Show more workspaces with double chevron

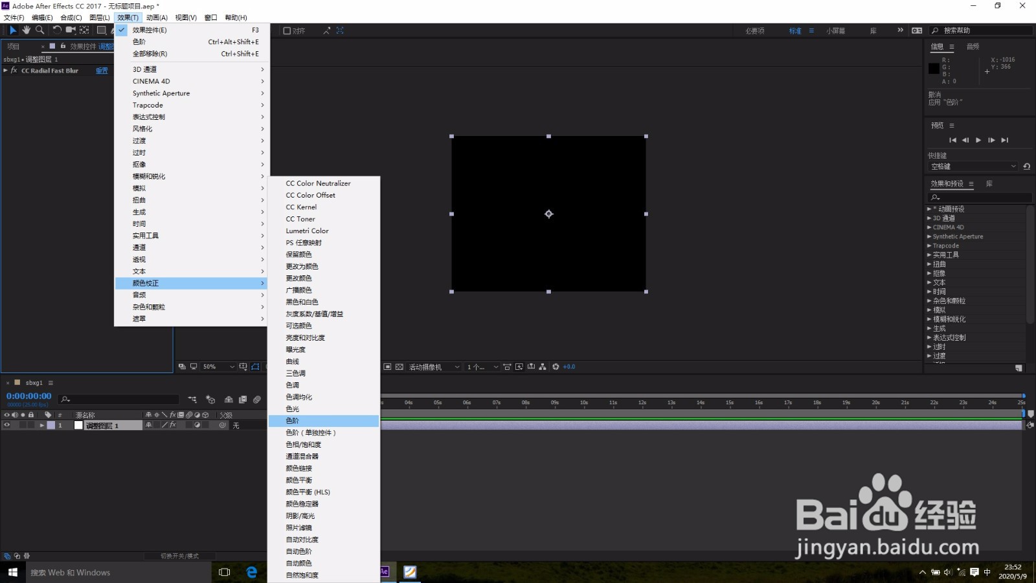900,30
